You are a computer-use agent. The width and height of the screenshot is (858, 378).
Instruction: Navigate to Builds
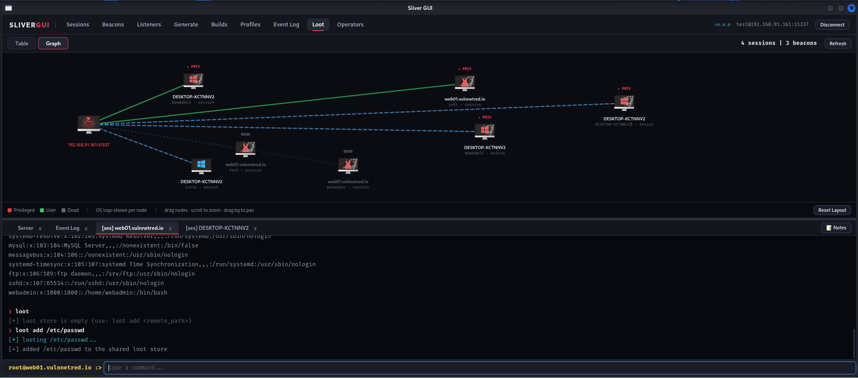pos(219,25)
